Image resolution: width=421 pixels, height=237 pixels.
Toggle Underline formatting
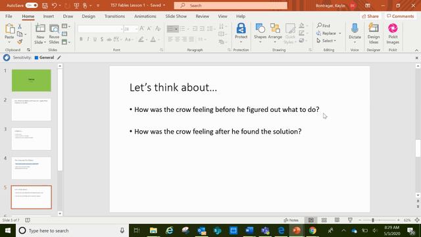(x=95, y=39)
